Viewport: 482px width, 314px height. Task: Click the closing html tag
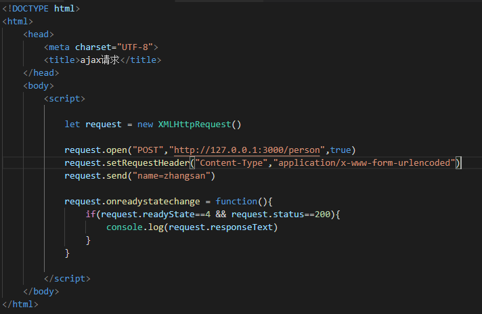click(20, 305)
